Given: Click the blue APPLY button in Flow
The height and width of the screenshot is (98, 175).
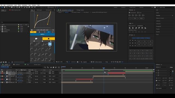Looking at the screenshot, I should coord(42,35).
